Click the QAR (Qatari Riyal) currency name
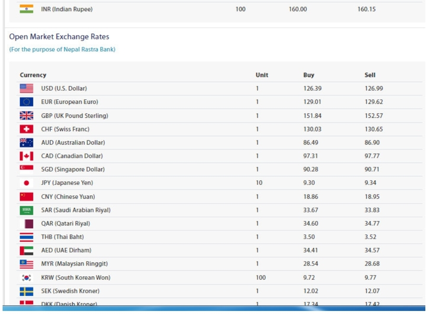This screenshot has width=434, height=314. [65, 223]
